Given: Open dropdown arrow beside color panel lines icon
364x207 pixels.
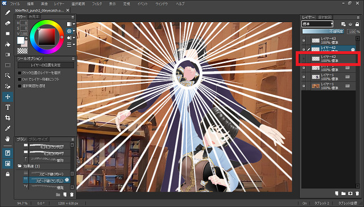Looking at the screenshot, I should tap(74, 44).
